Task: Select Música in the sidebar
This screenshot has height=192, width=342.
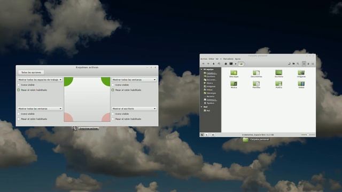Action: tap(208, 83)
